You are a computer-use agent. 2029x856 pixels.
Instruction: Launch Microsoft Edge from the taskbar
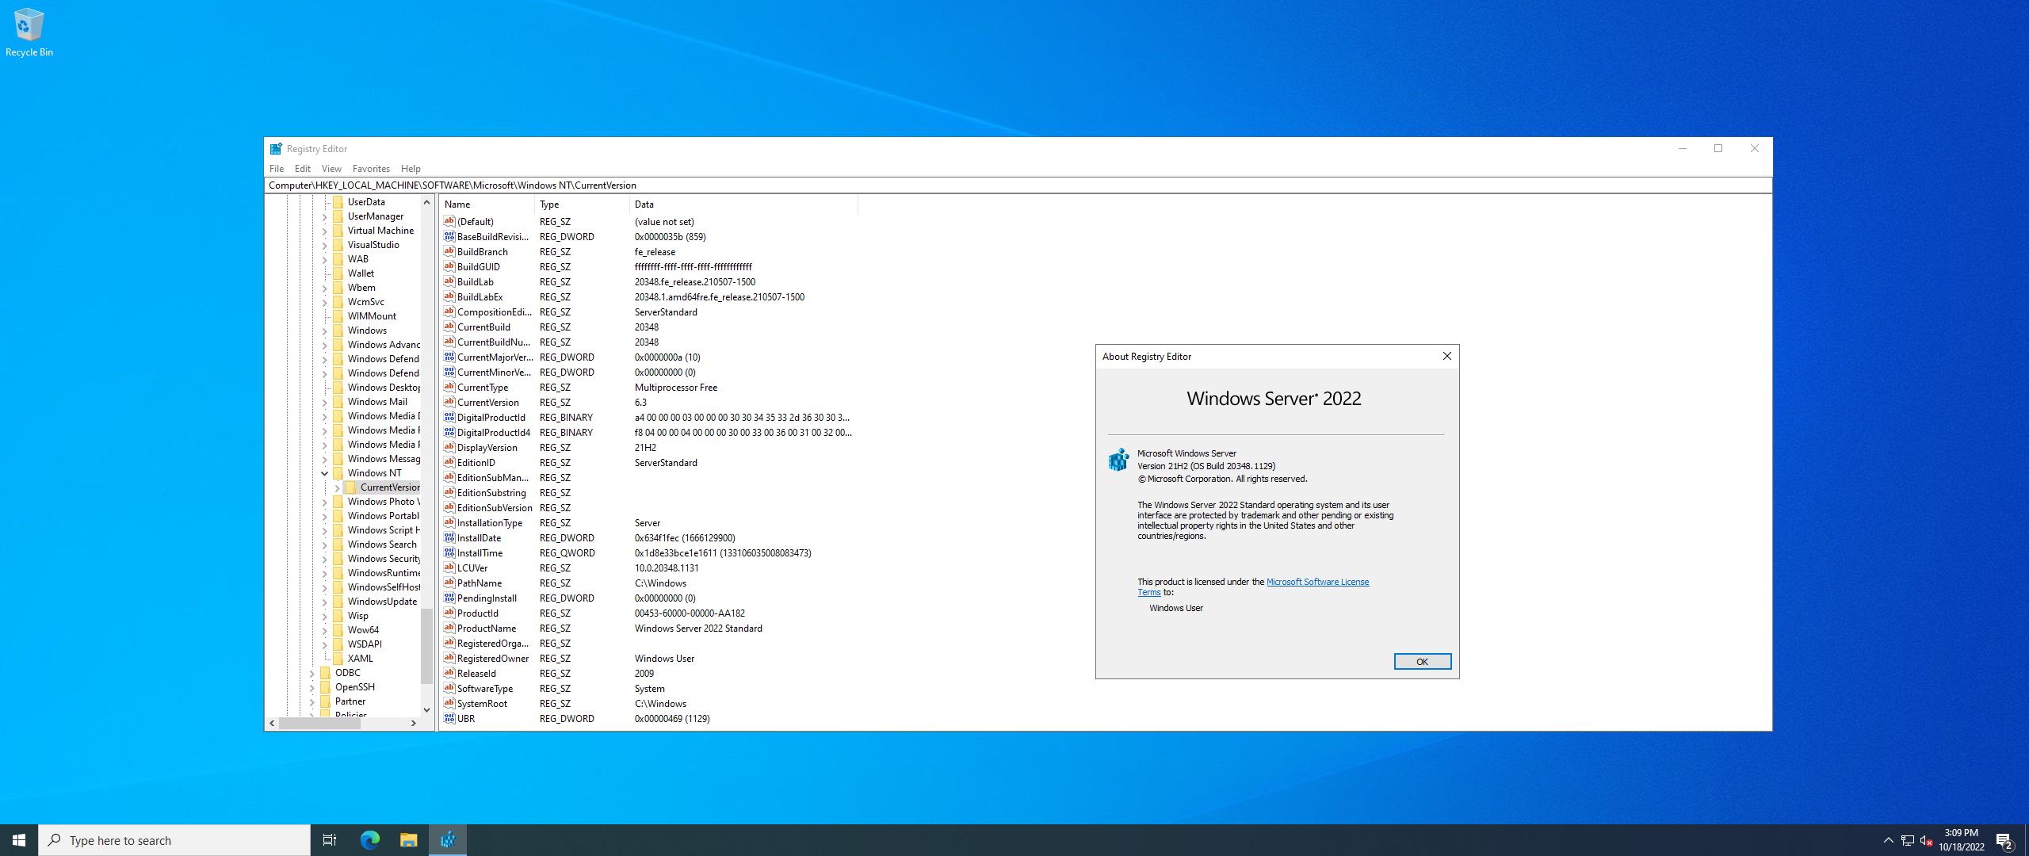click(x=369, y=840)
